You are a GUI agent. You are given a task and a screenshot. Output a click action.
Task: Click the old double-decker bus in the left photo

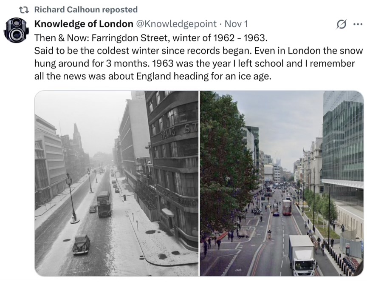[x=104, y=203]
